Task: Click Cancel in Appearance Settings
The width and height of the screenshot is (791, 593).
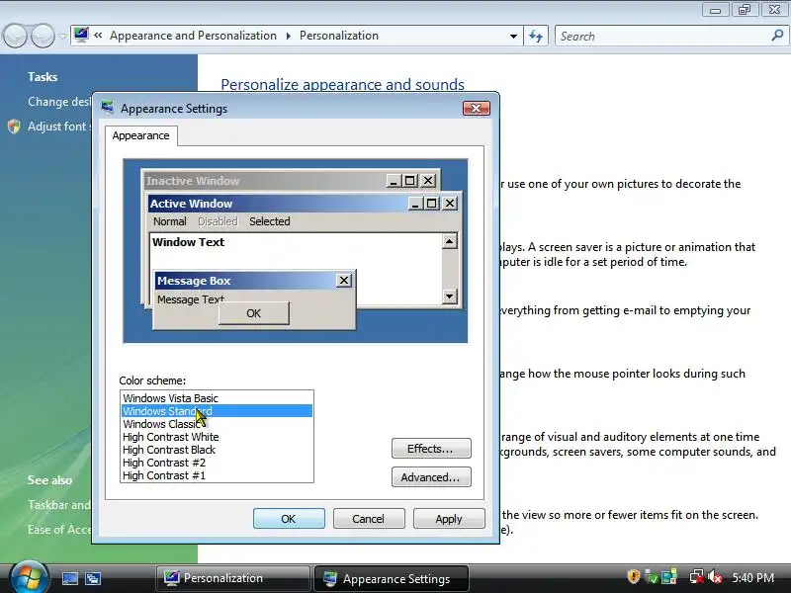Action: point(369,518)
